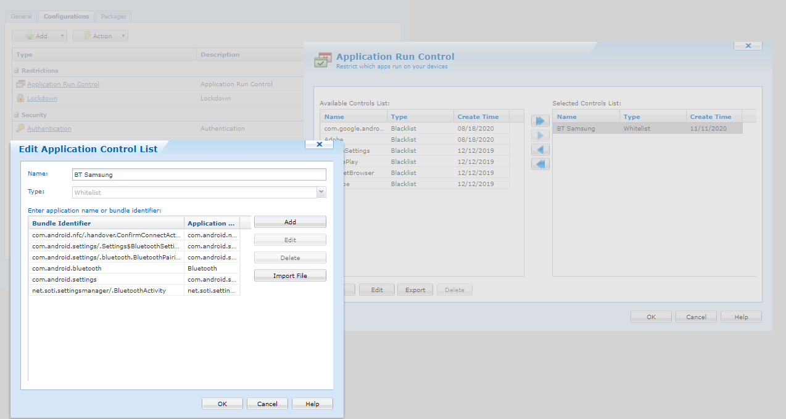The width and height of the screenshot is (786, 419).
Task: Collapse the Security group
Action: tap(17, 115)
